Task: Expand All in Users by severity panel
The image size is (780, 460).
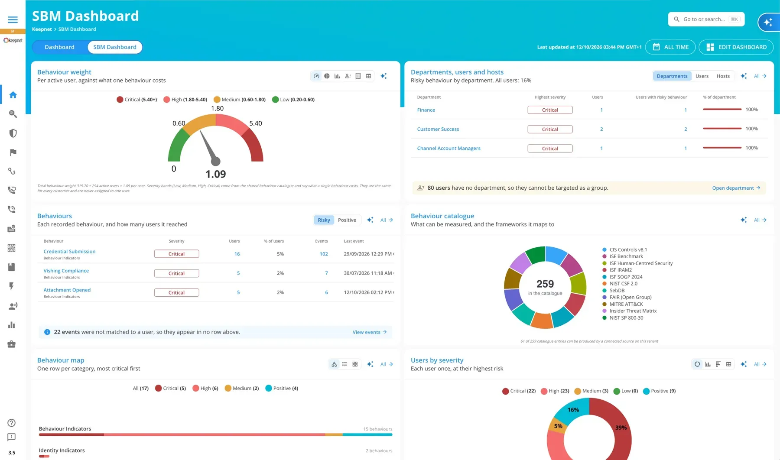Action: 760,364
